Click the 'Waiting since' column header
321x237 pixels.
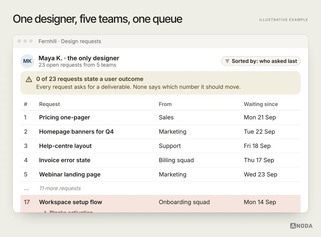(261, 104)
